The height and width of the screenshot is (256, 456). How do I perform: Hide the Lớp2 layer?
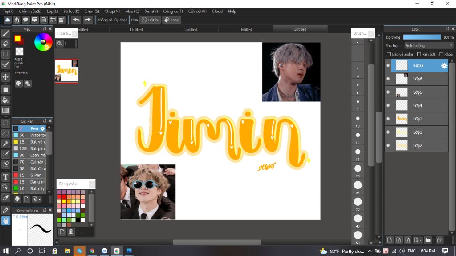(x=388, y=145)
